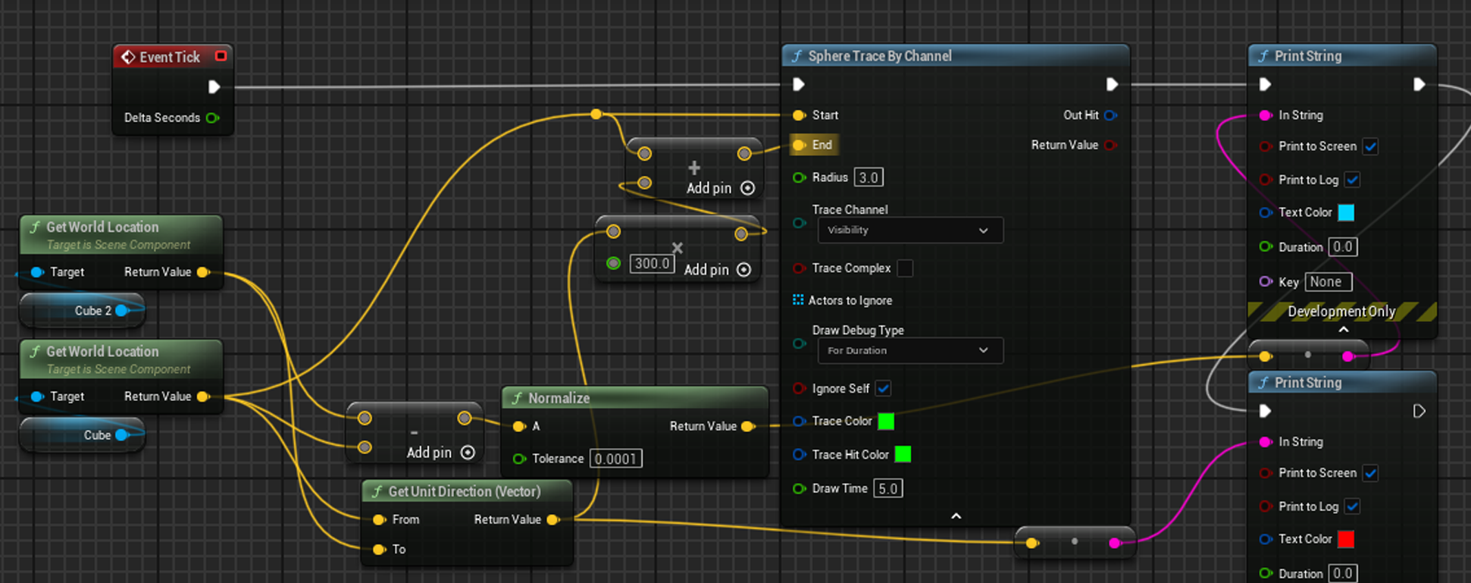Collapse the top Print String advanced pins
This screenshot has width=1471, height=583.
[1343, 330]
